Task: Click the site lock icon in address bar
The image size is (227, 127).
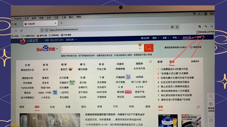Action: click(46, 30)
